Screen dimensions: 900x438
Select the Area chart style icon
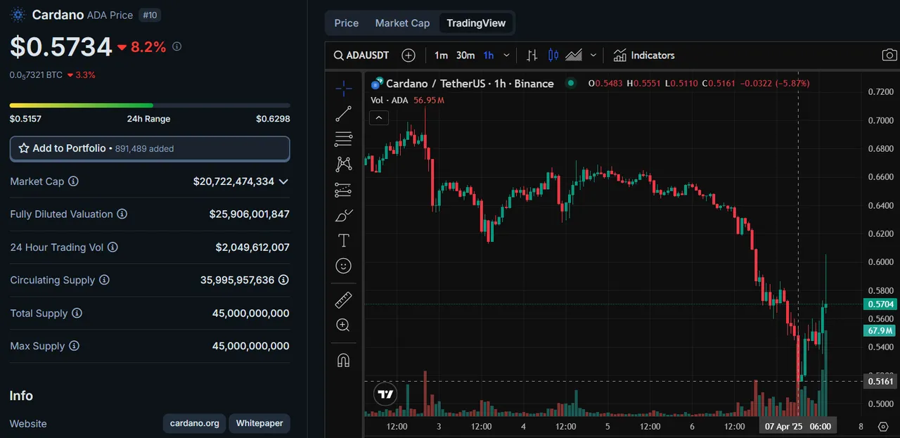[574, 56]
